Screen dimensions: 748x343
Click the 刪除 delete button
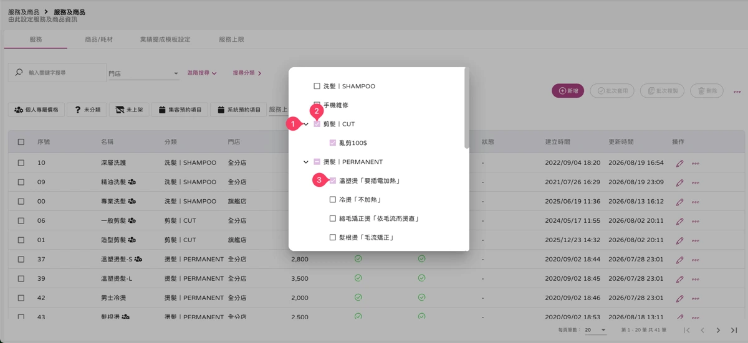707,91
